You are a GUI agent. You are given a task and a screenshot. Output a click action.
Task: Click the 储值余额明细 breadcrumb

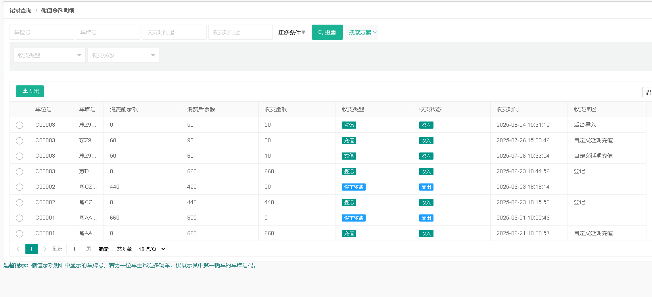click(x=58, y=10)
